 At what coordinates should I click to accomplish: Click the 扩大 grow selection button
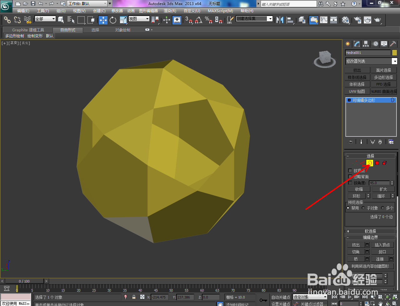point(383,189)
